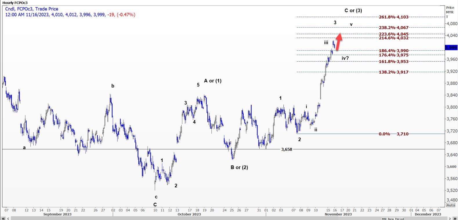Screen dimensions: 458x220
Task: Select the 161.8% 3,953 Fibonacci label
Action: (394, 62)
